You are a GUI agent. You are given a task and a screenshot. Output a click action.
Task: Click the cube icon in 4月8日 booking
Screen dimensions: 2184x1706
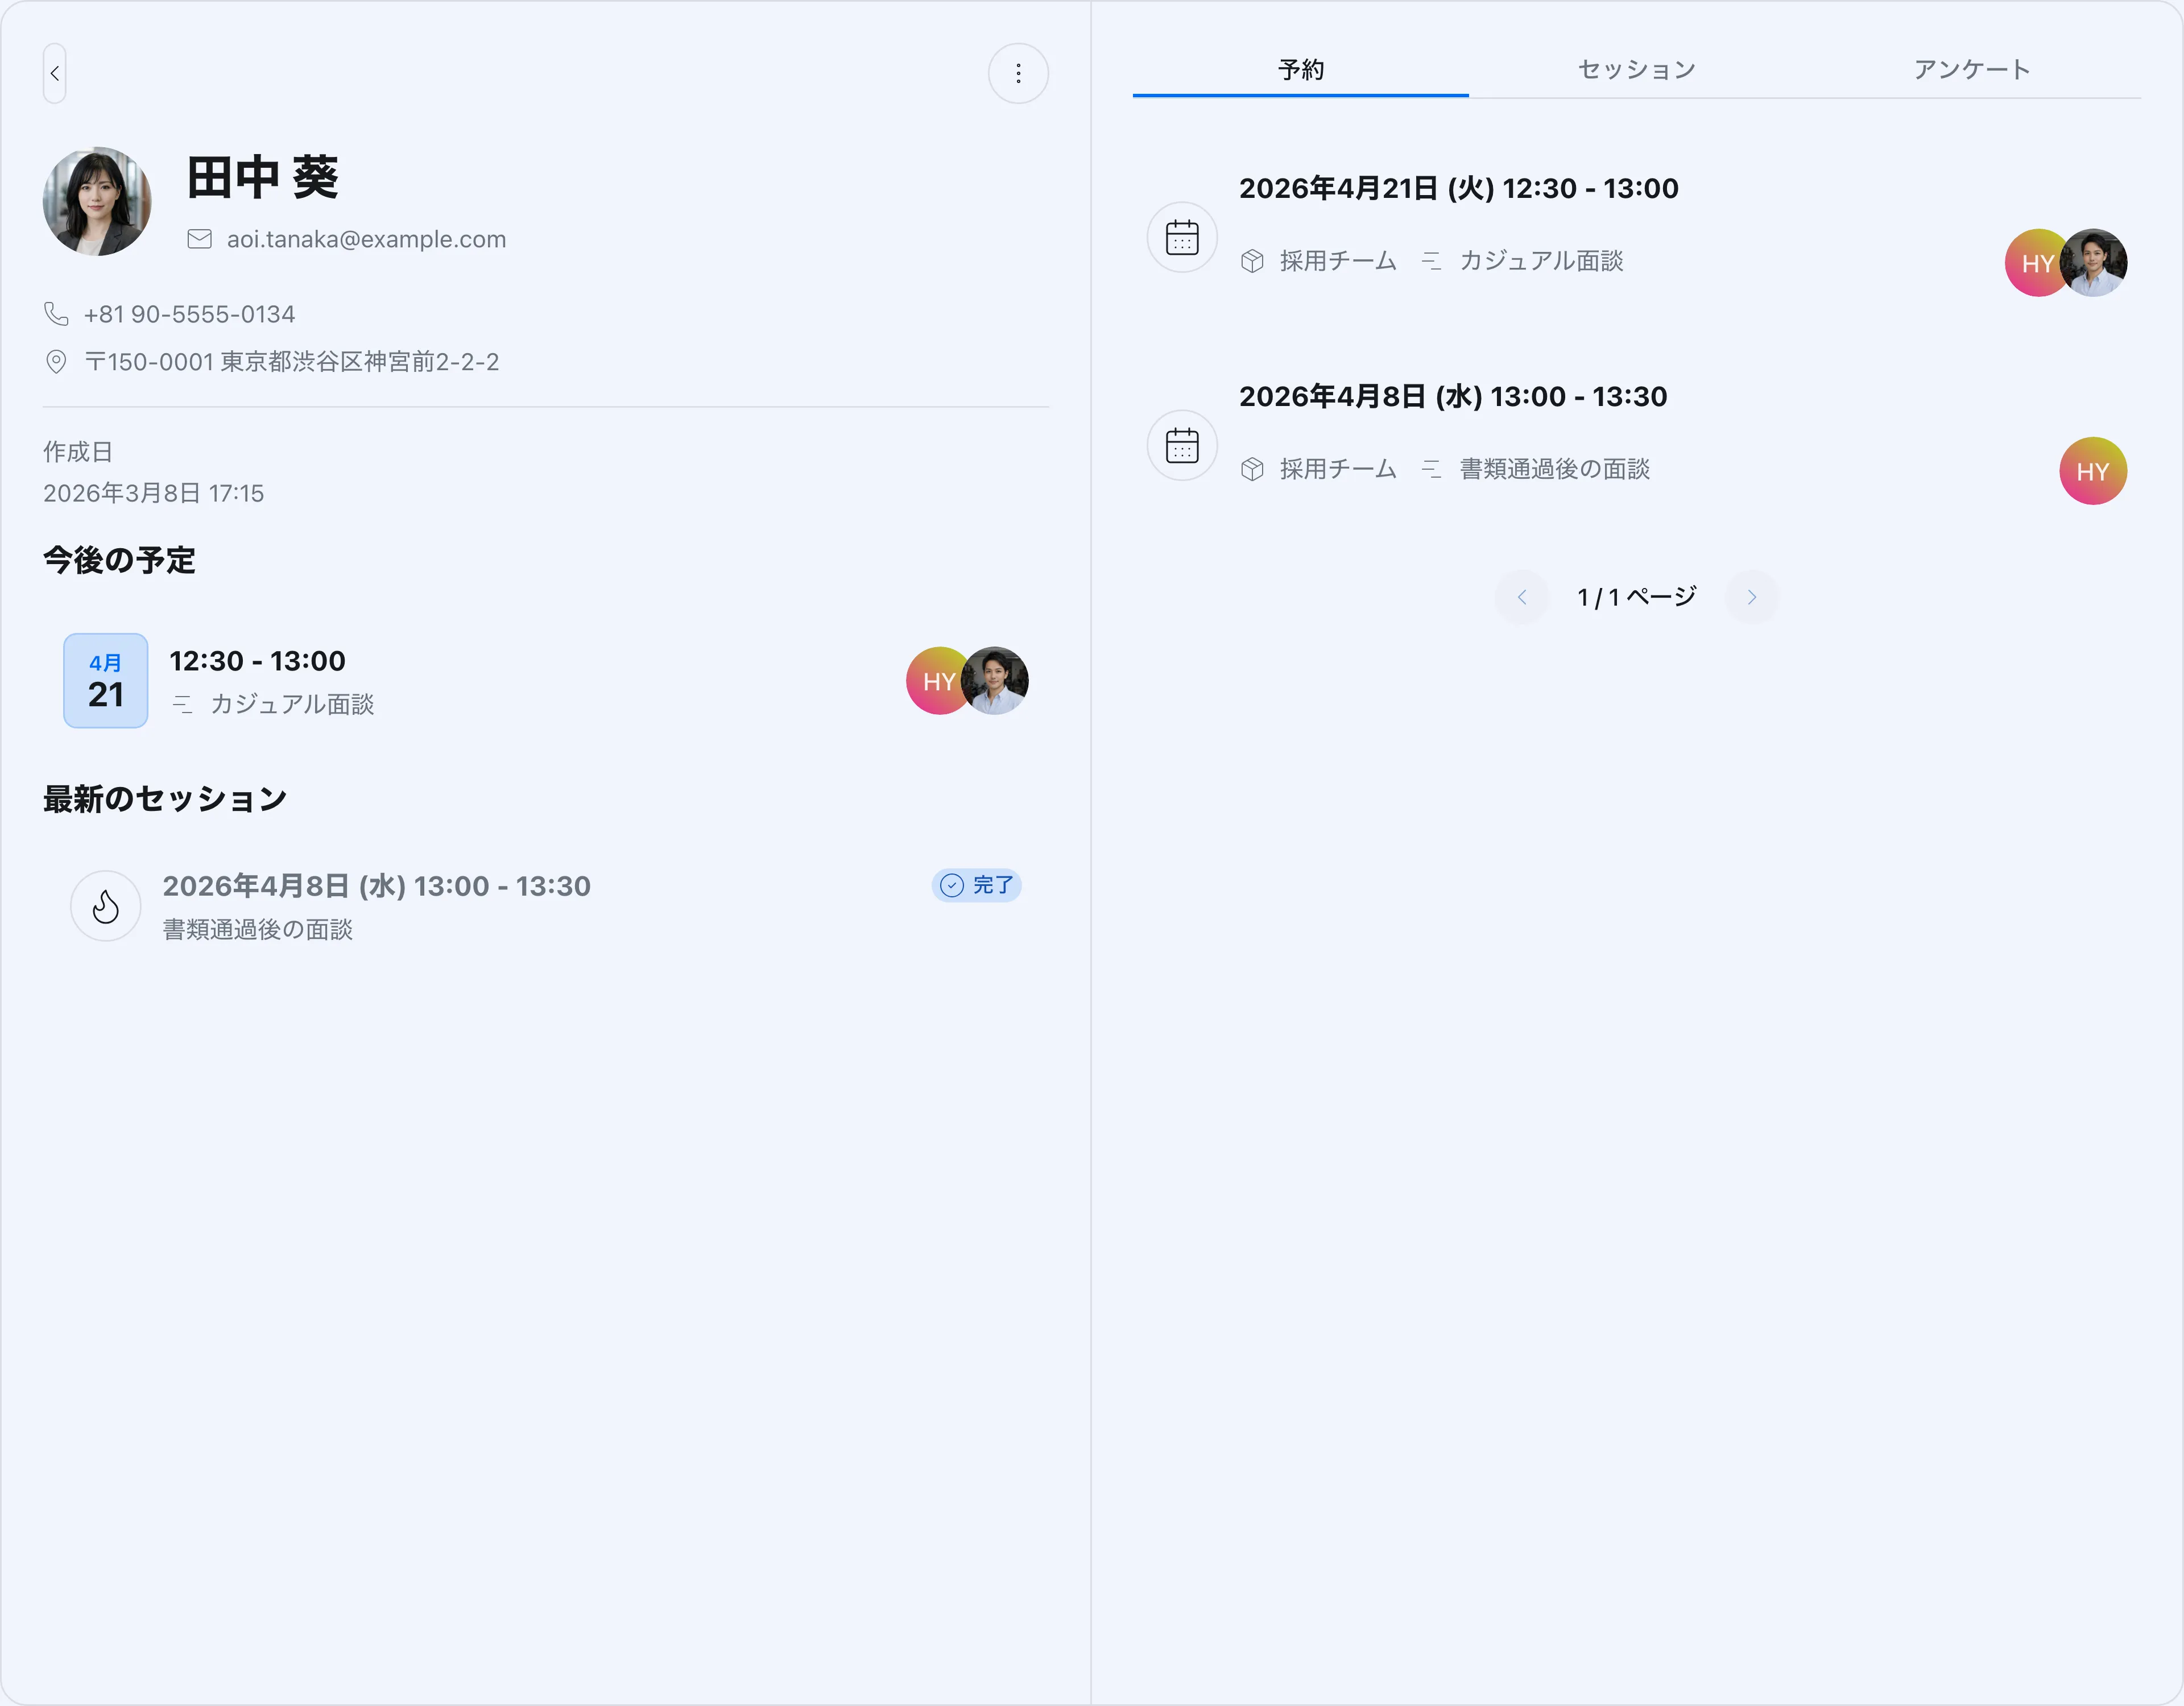click(x=1252, y=469)
